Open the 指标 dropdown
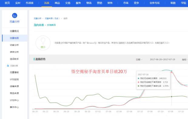 (x=185, y=59)
